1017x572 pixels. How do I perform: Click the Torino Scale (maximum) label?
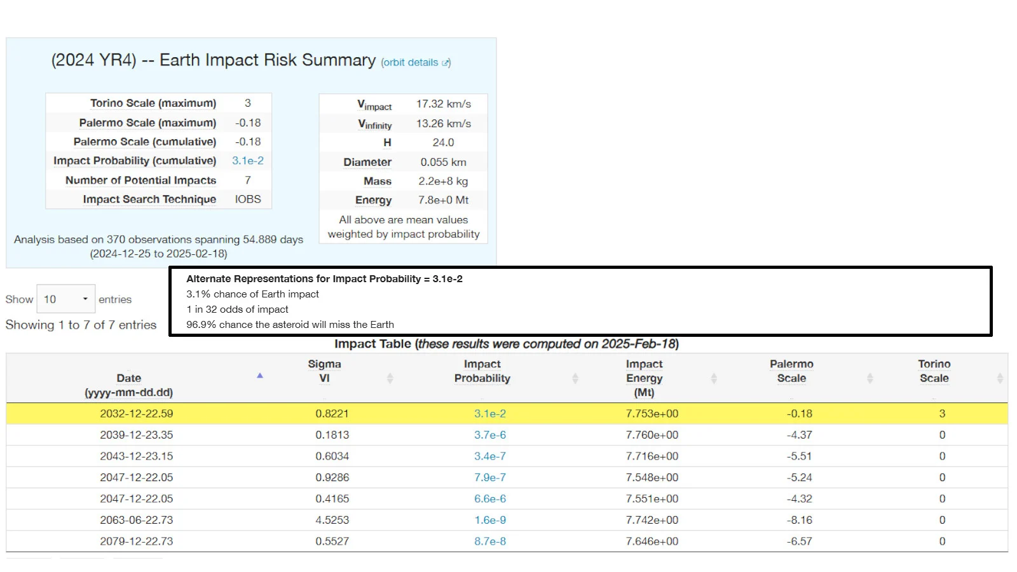click(153, 103)
